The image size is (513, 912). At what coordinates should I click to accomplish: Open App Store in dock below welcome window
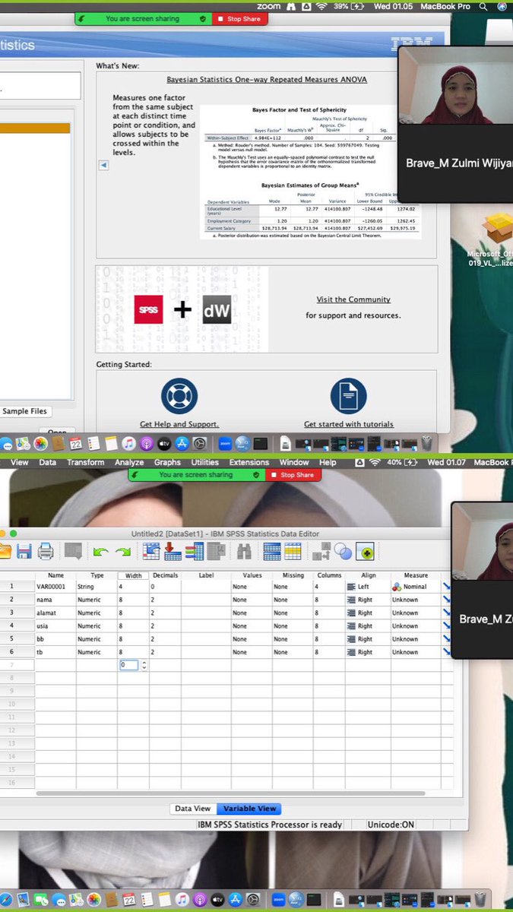click(182, 443)
